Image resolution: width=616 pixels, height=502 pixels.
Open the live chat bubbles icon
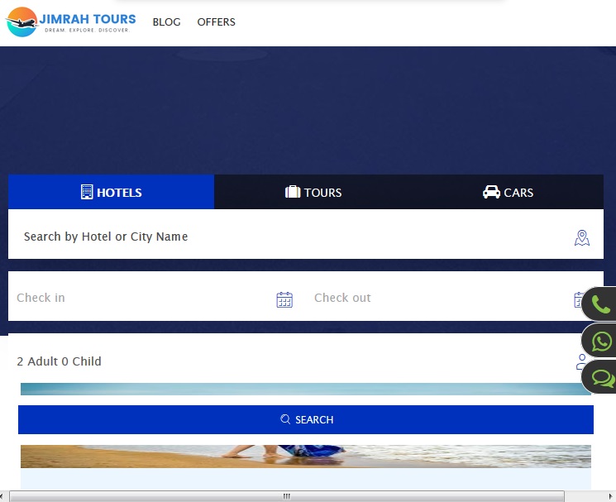599,377
